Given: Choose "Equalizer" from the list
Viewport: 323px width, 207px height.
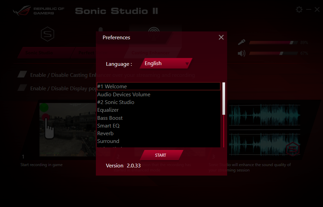Looking at the screenshot, I should pos(158,110).
